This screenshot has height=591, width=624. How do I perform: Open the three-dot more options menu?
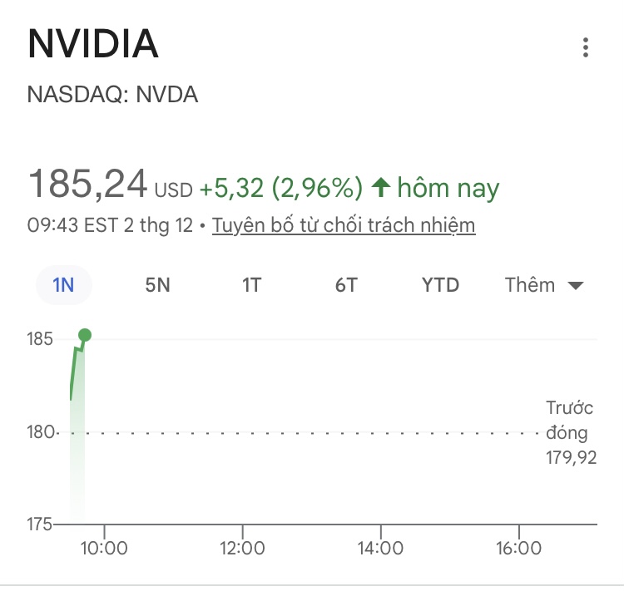coord(586,47)
